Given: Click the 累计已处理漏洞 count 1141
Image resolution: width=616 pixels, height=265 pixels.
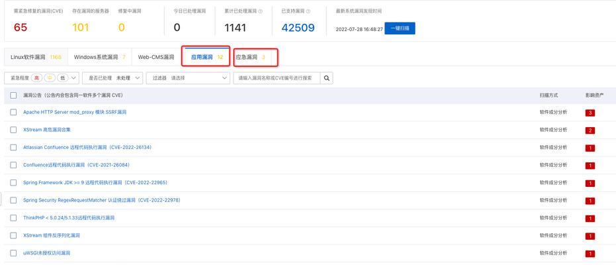Looking at the screenshot, I should 236,28.
